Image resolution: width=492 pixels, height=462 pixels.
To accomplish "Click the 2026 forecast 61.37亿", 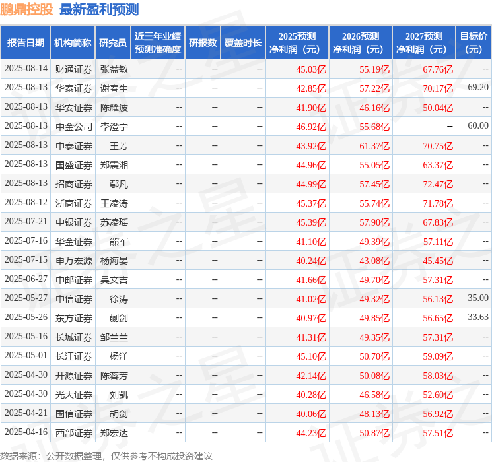I will pos(374,146).
